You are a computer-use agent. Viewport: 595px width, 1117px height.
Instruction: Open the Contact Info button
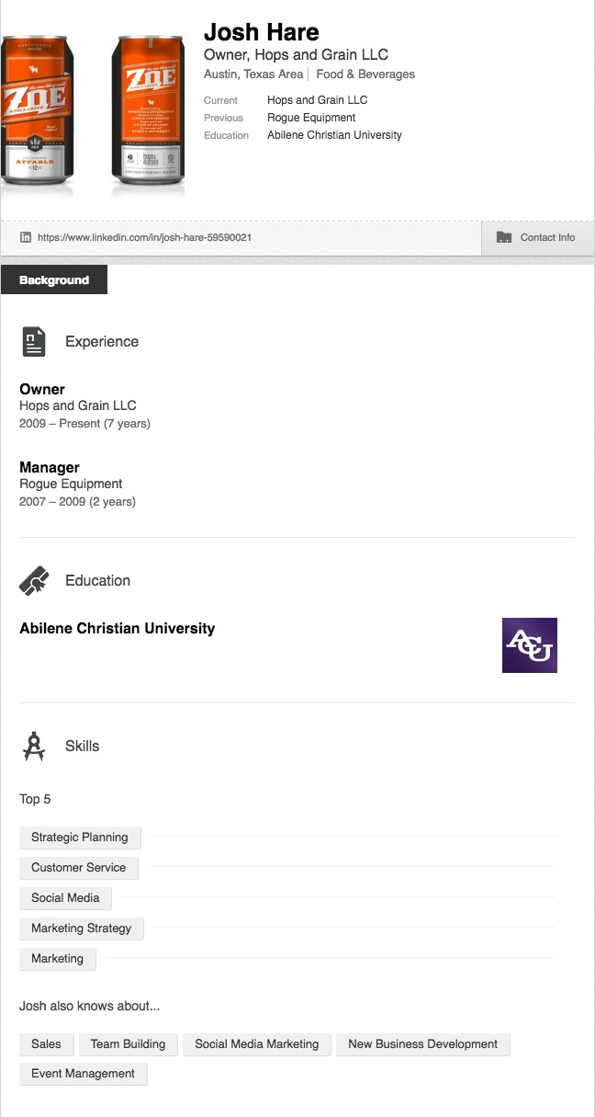tap(537, 237)
